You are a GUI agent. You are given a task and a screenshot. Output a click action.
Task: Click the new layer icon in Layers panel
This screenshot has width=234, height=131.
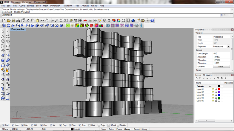tap(197, 78)
